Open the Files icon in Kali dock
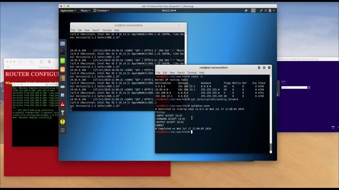339x190 pixels. [63, 43]
